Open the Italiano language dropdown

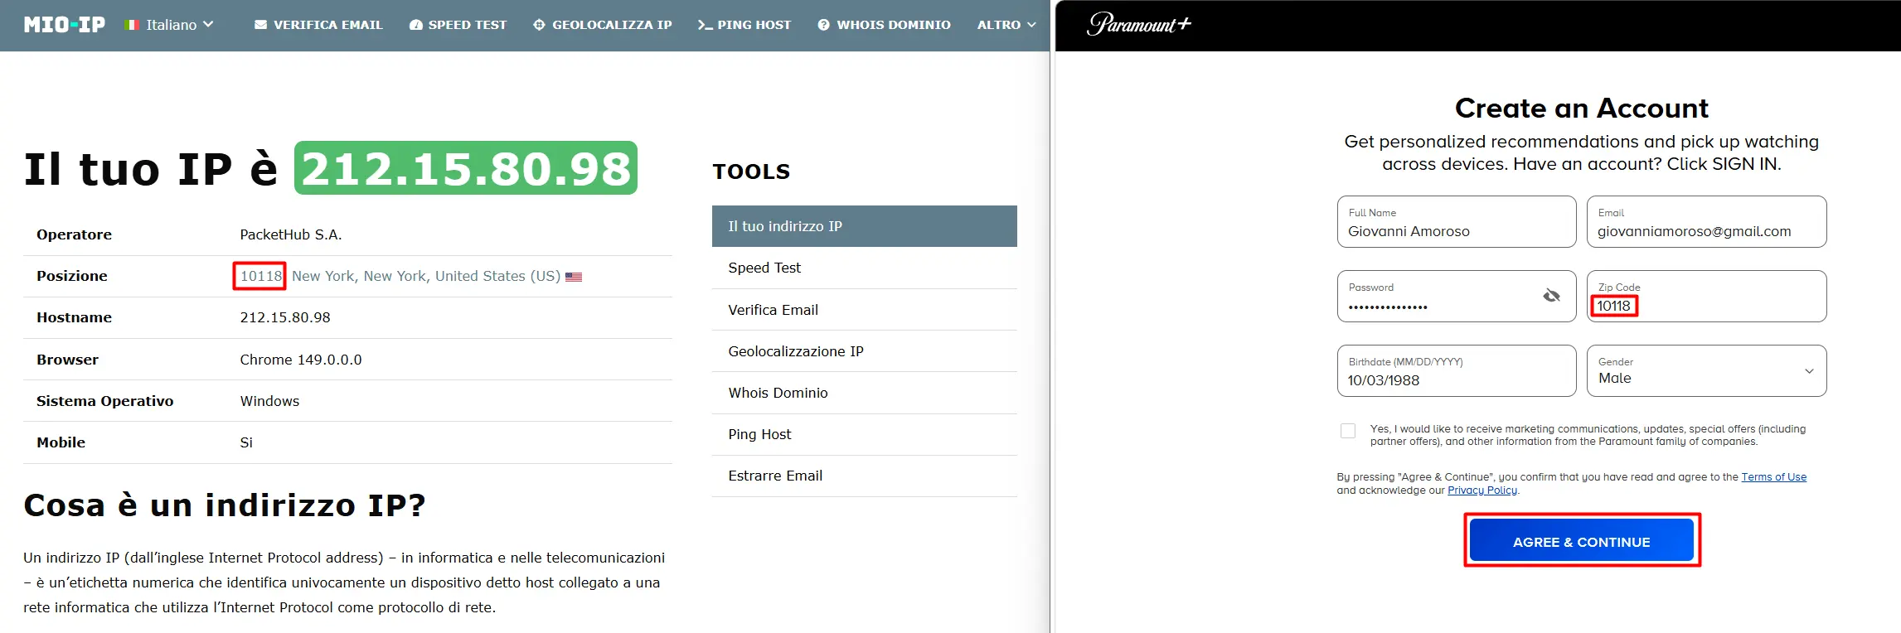(x=169, y=25)
